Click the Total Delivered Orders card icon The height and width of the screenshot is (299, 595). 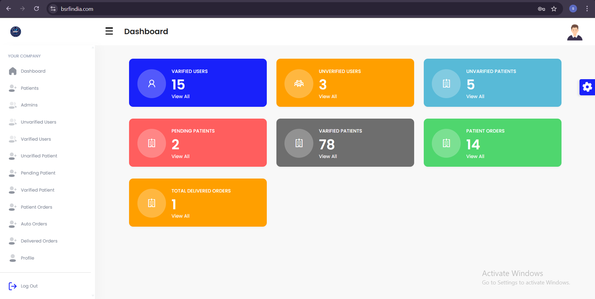click(152, 203)
